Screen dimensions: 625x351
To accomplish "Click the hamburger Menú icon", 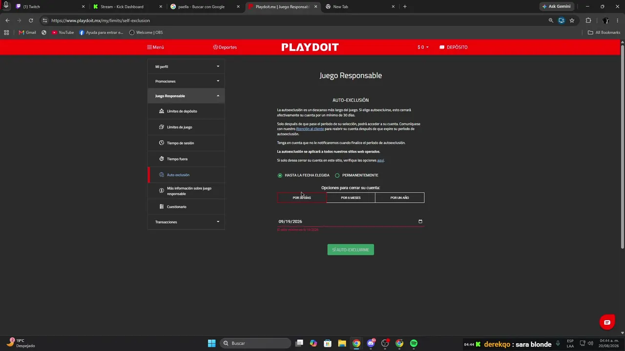I will point(149,47).
